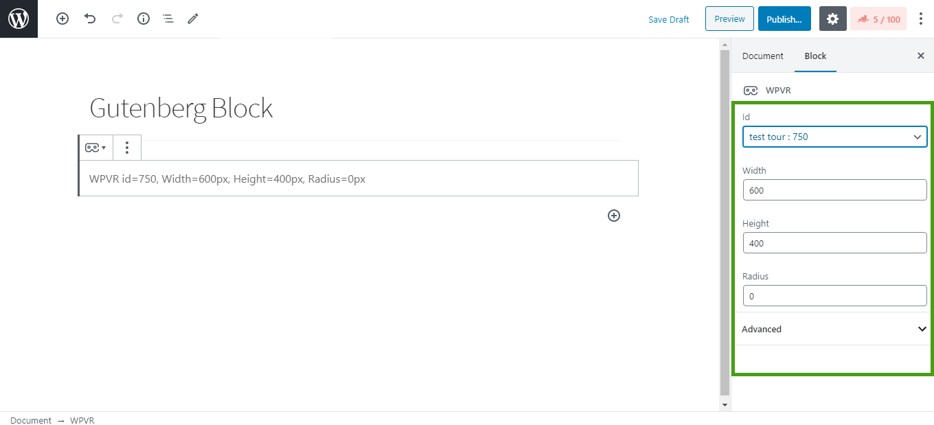Switch to the Document tab
Screen dimensions: 934x425
pos(762,56)
